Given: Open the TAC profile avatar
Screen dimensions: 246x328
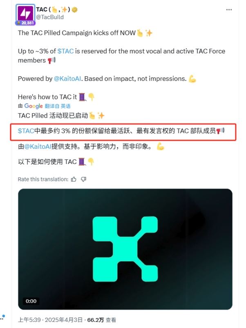Looking at the screenshot, I should pyautogui.click(x=25, y=13).
